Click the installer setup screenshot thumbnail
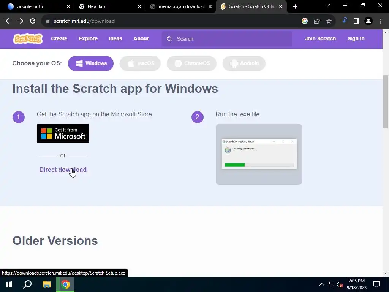 point(259,154)
